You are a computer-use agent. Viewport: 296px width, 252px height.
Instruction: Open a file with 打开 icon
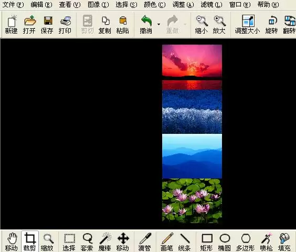pyautogui.click(x=29, y=25)
